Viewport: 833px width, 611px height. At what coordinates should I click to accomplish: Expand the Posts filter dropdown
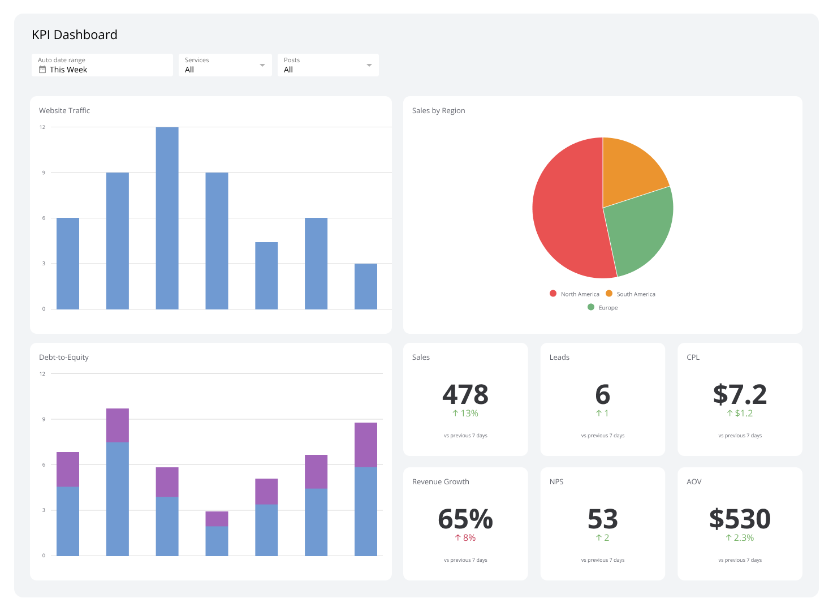tap(328, 64)
